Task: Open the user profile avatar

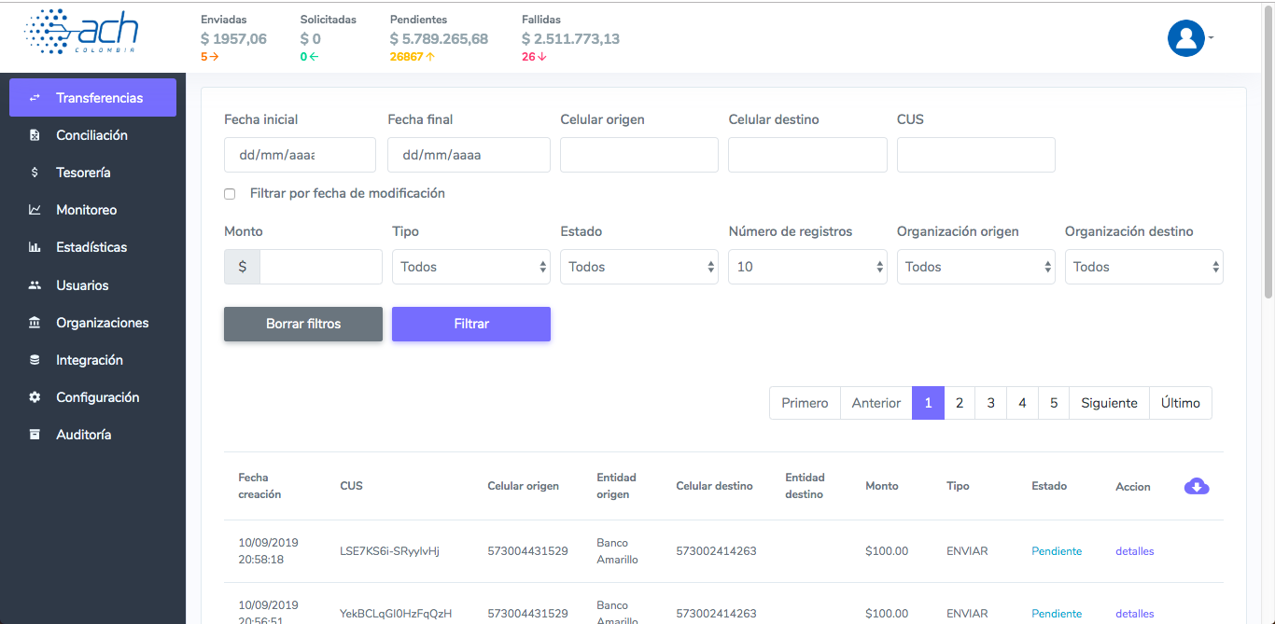Action: click(1186, 38)
